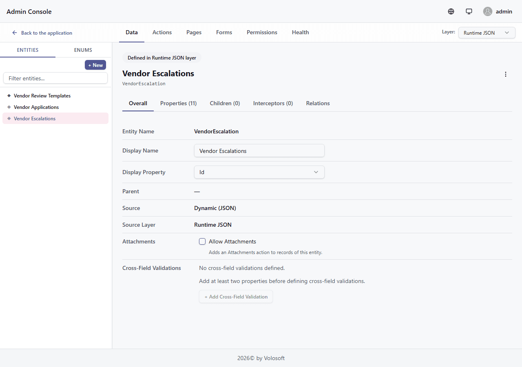The image size is (522, 367).
Task: Click + Add Cross-Field Validation button
Action: tap(236, 296)
